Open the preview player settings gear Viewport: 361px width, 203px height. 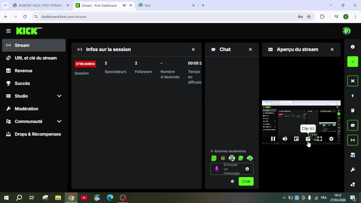331,139
